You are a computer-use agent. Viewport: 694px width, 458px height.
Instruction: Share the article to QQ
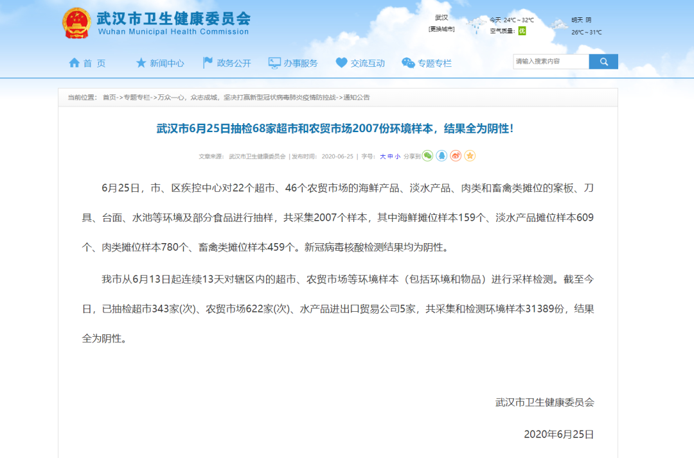[x=441, y=155]
